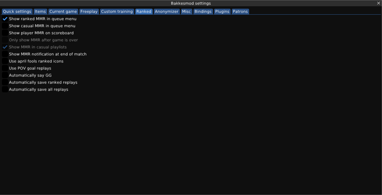Turn on Automatically save ranked replays

click(x=5, y=82)
